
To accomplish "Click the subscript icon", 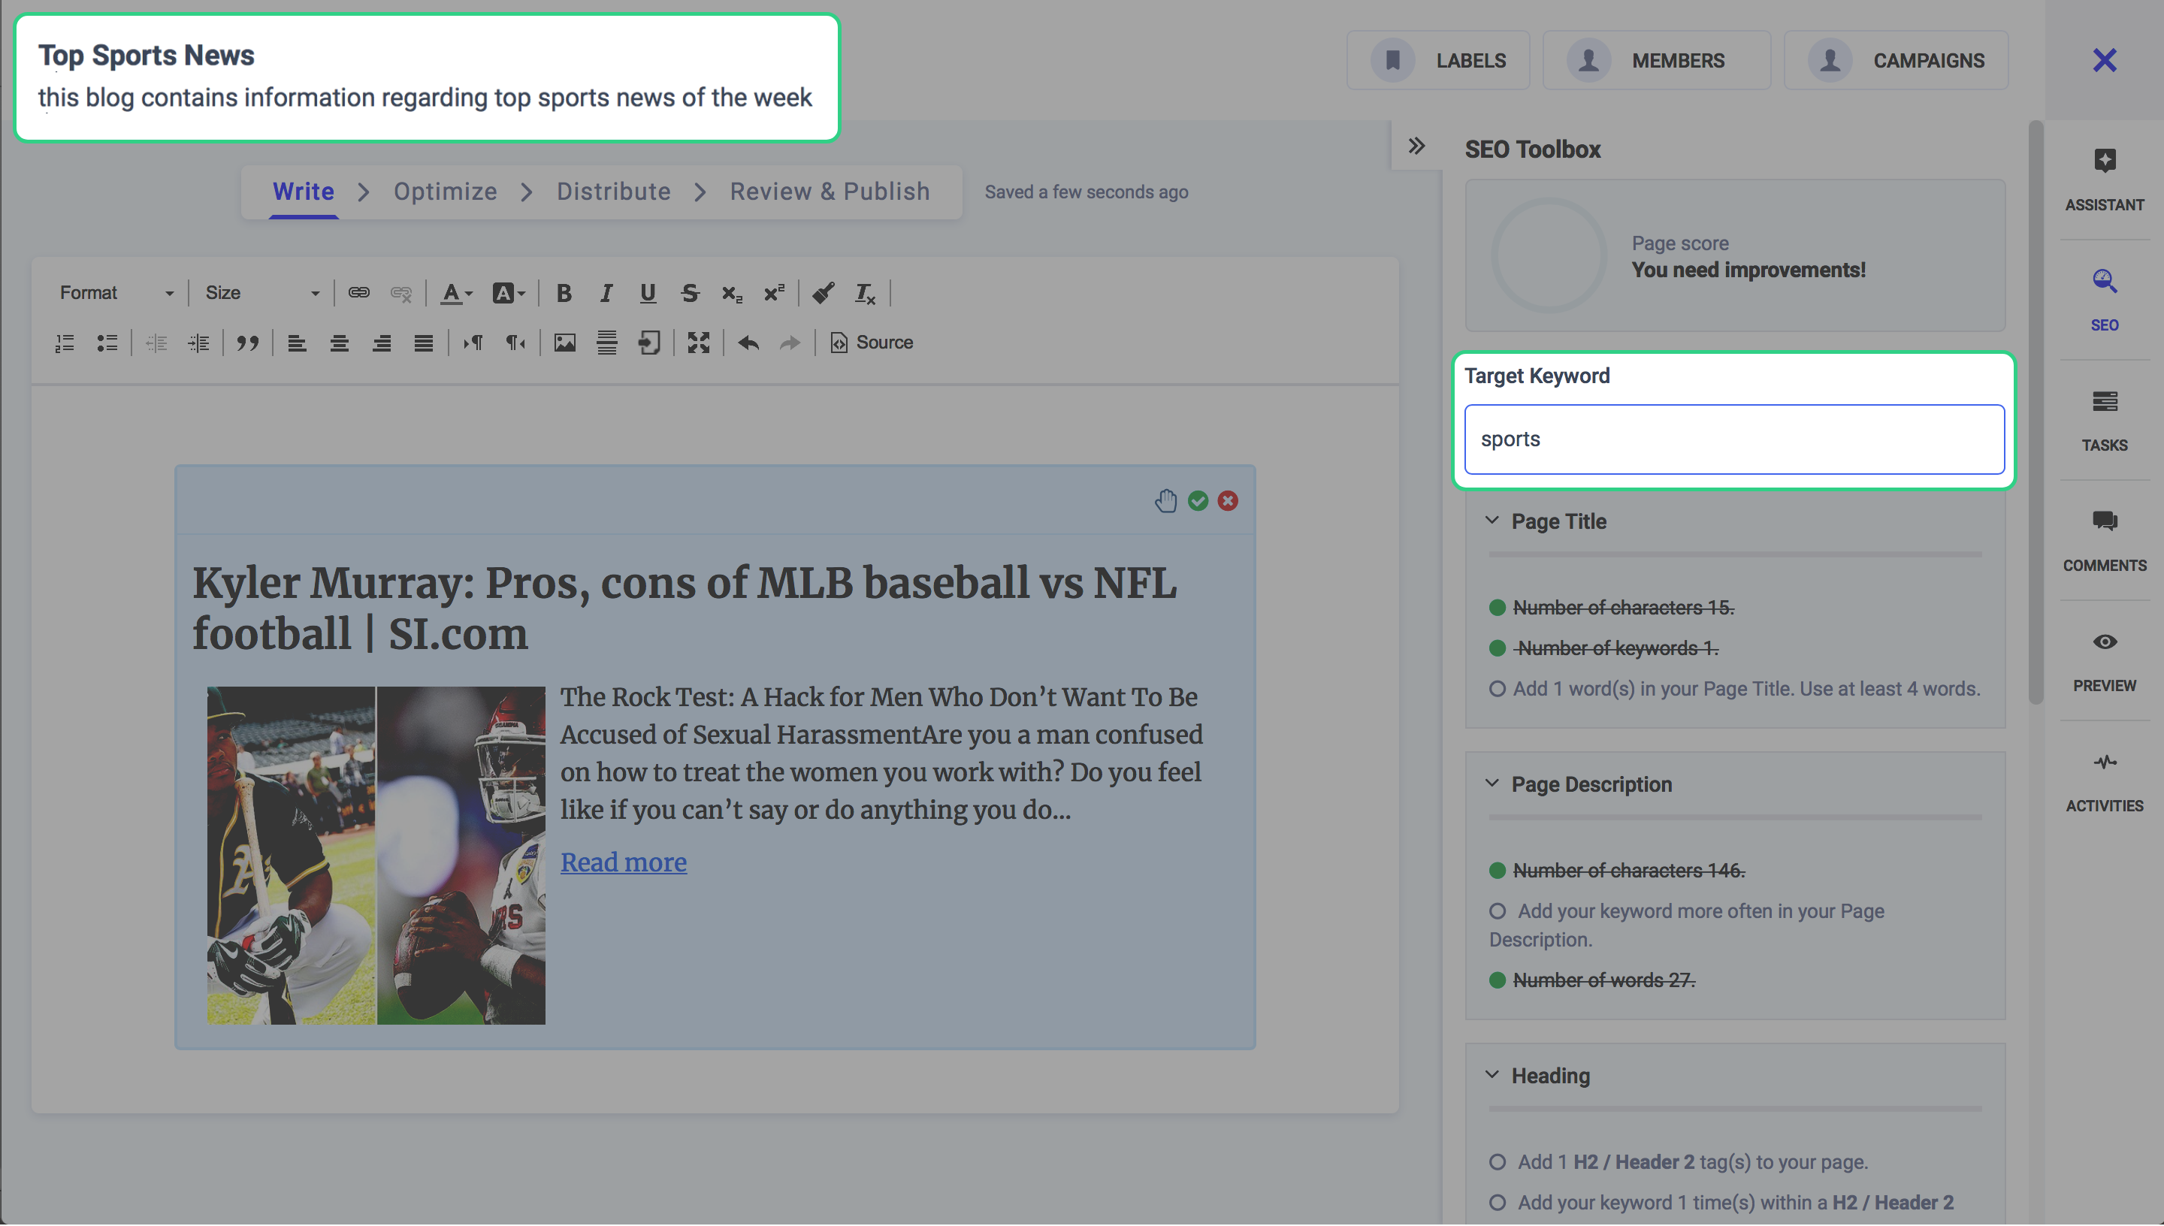I will click(732, 293).
